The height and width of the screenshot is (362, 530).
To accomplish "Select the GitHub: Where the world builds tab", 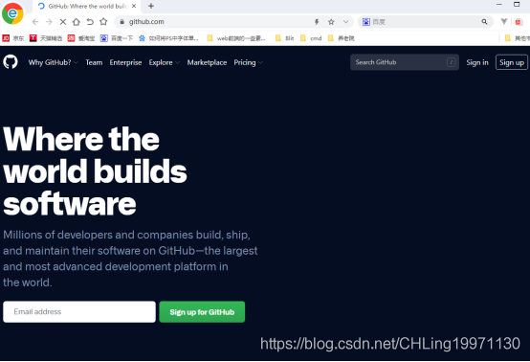I will pyautogui.click(x=87, y=6).
